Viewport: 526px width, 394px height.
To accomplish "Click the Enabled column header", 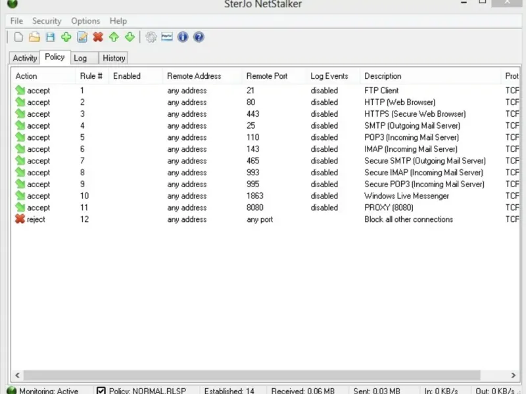I will point(135,76).
